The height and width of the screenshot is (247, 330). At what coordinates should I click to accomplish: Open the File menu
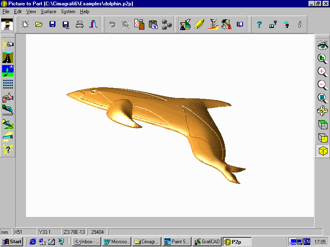(6, 12)
